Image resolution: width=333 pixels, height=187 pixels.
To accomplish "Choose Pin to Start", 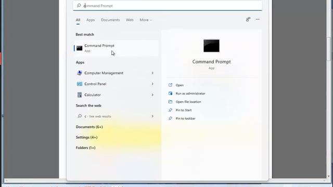I will click(x=184, y=110).
